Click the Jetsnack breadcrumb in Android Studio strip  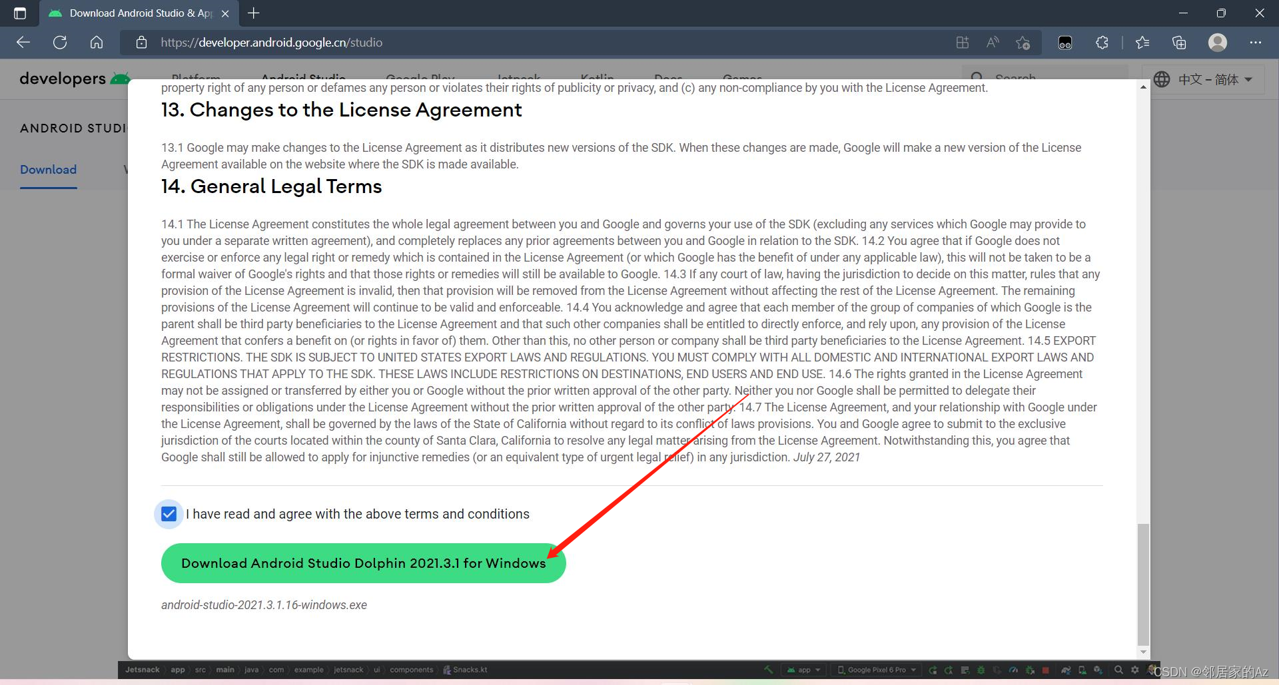click(143, 670)
